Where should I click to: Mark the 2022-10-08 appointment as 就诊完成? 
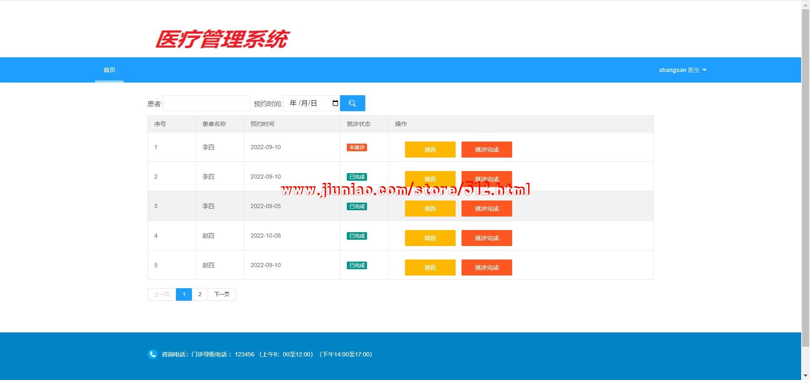(486, 238)
